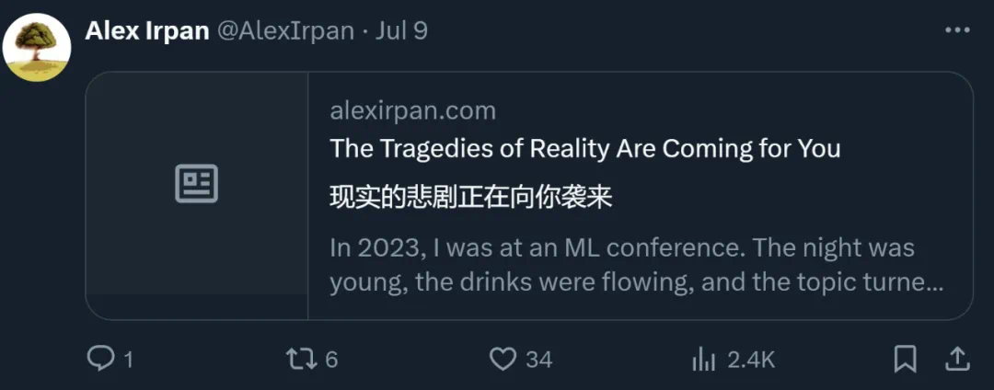Image resolution: width=994 pixels, height=390 pixels.
Task: Open the @AlexIrpan handle link
Action: tap(285, 30)
